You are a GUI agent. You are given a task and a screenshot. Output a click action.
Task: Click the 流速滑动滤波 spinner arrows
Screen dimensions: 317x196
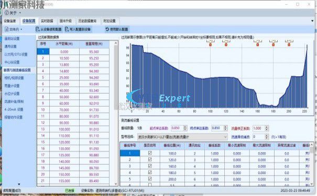[267, 137]
